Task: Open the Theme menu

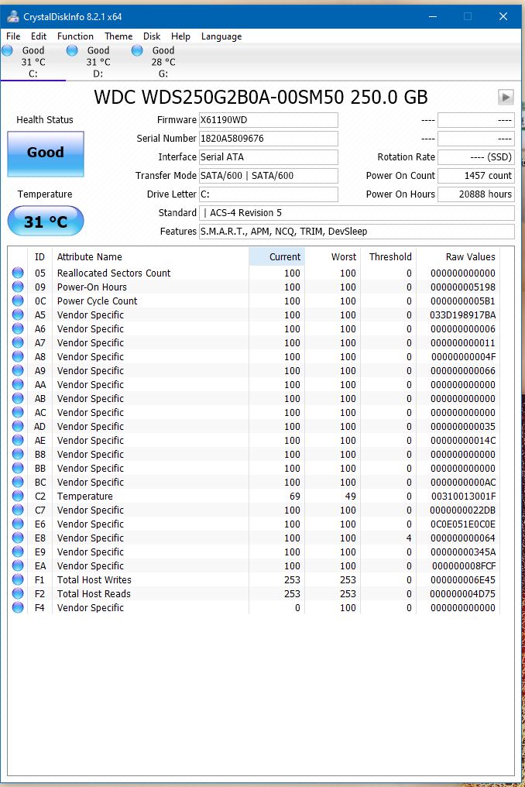Action: 118,36
